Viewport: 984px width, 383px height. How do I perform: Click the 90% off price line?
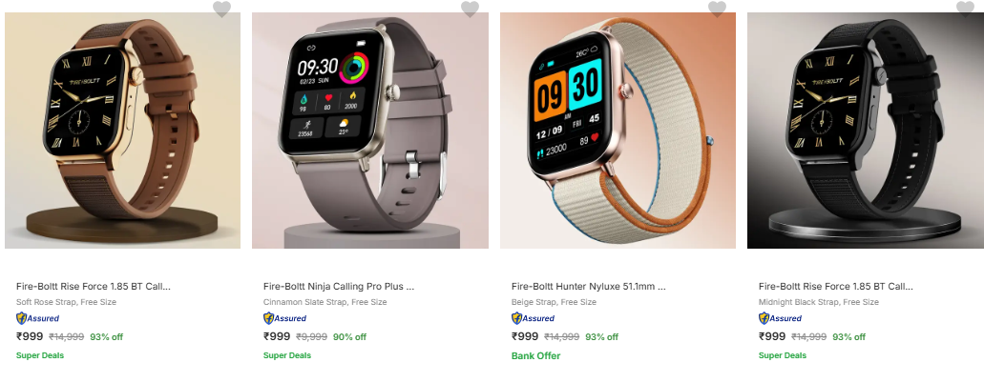point(315,336)
